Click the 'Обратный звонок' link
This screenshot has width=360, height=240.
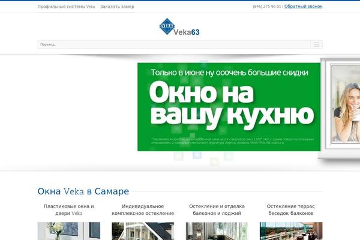(x=303, y=7)
